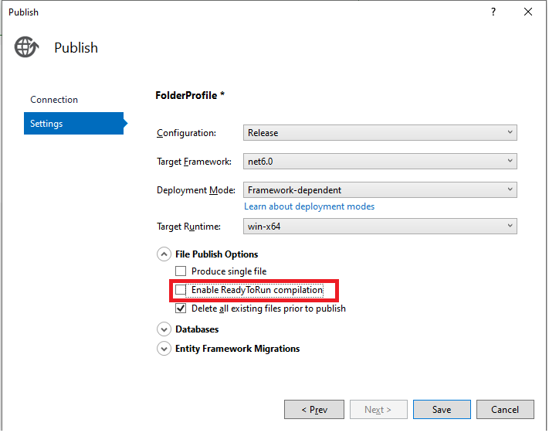Open the Deployment Mode dropdown
The width and height of the screenshot is (549, 433).
(x=380, y=190)
